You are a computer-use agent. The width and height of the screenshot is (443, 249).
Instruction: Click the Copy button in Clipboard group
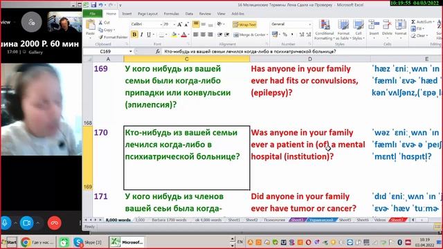(x=107, y=30)
